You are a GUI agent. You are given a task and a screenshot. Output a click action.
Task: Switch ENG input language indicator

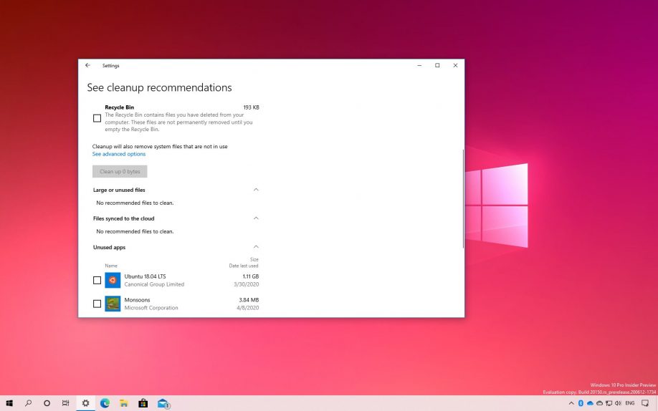click(x=630, y=403)
